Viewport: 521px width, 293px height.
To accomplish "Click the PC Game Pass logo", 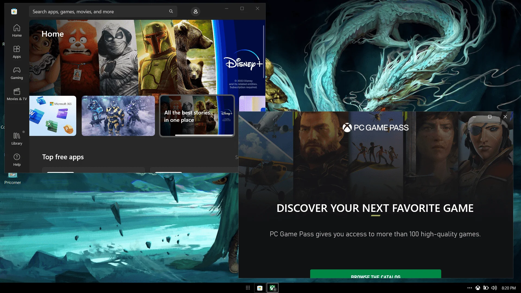I will tap(376, 128).
